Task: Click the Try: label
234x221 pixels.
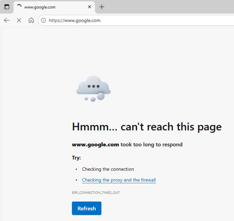Action: coord(76,158)
